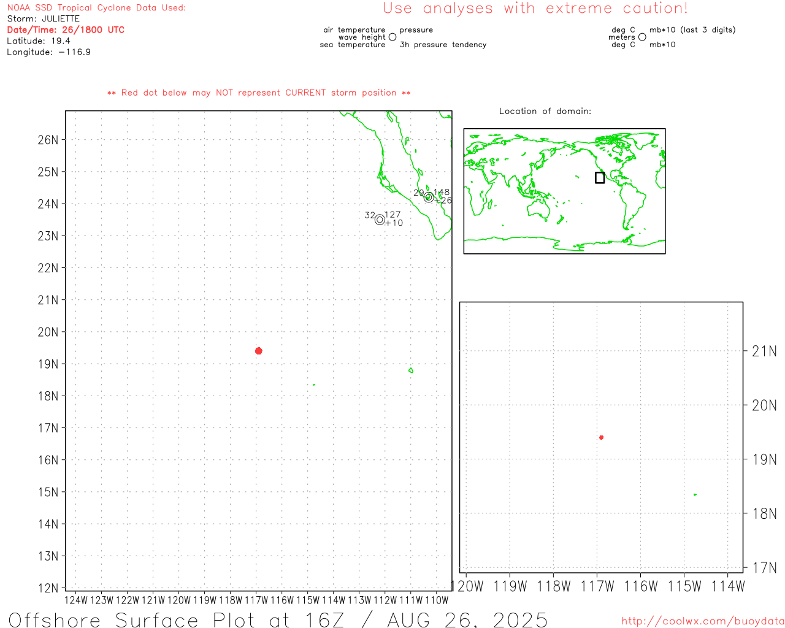Click the '148' pressure reading
This screenshot has width=785, height=628.
click(442, 193)
